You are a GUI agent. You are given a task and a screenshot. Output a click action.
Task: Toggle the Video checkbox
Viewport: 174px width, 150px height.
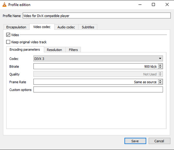pos(8,35)
